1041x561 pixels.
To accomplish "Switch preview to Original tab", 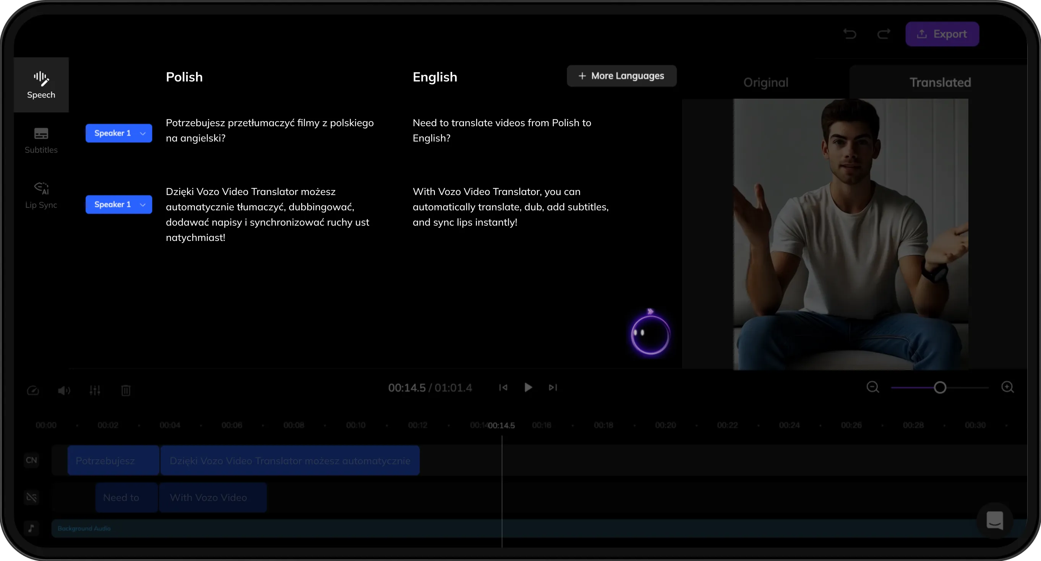I will point(766,82).
